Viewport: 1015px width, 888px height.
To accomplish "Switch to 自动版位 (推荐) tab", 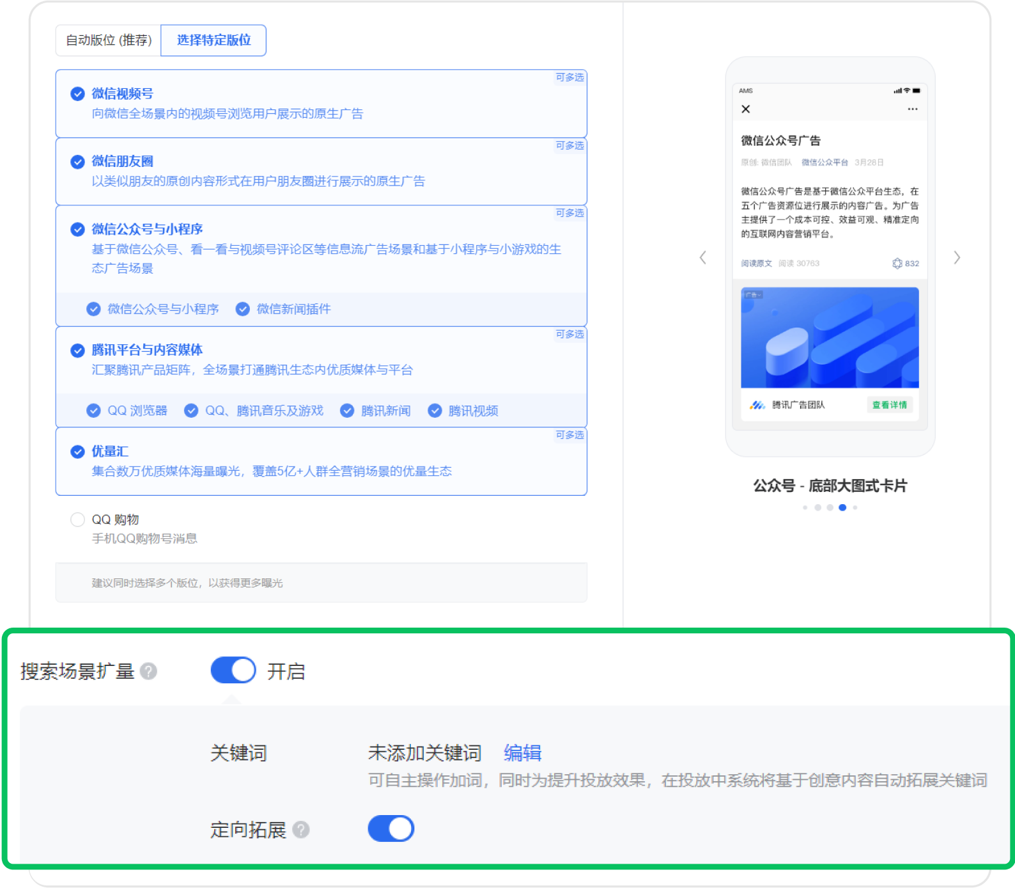I will coord(109,40).
